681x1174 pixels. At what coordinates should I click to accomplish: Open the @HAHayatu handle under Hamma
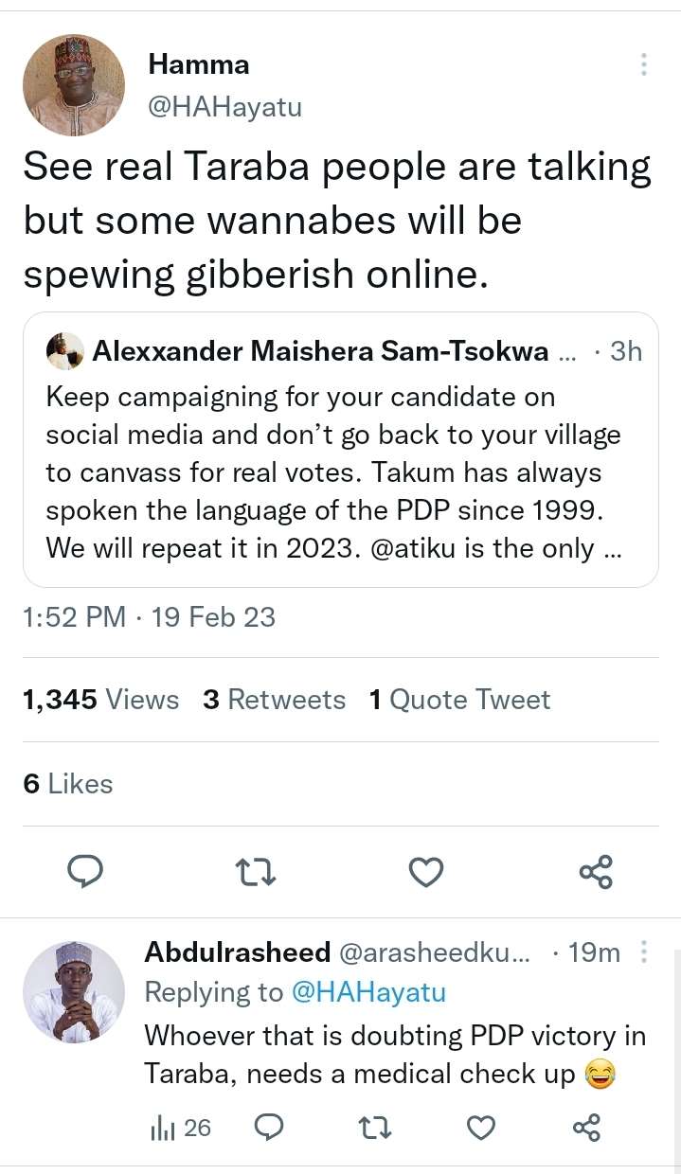point(224,108)
